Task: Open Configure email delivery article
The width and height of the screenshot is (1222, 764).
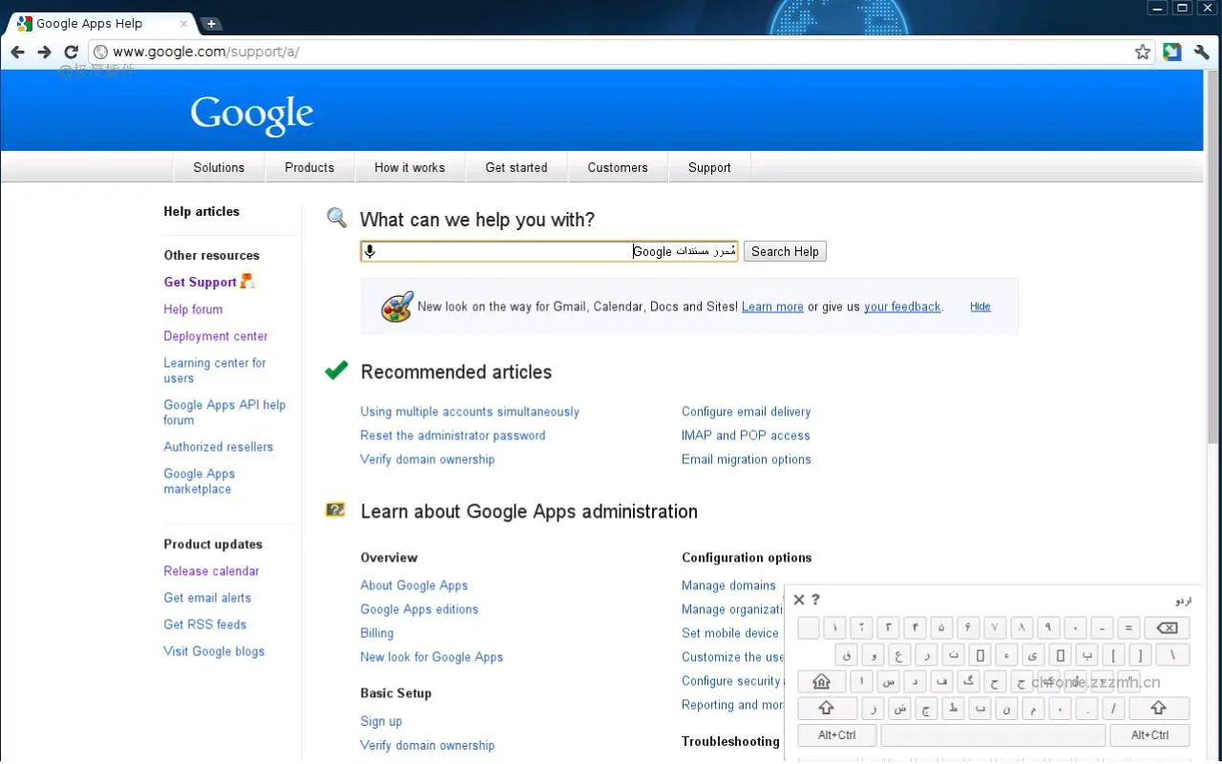Action: tap(746, 412)
